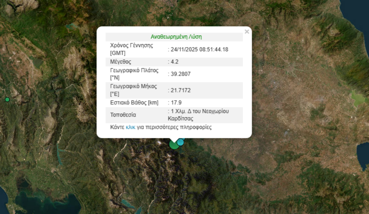The width and height of the screenshot is (369, 214).
Task: Click the "Τοποθεσία" row label
Action: click(x=123, y=115)
